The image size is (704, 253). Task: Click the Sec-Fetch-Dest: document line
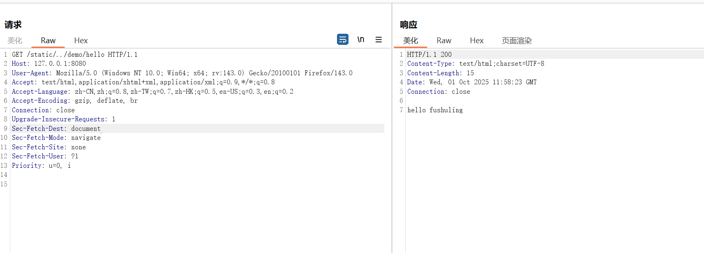[x=56, y=129]
